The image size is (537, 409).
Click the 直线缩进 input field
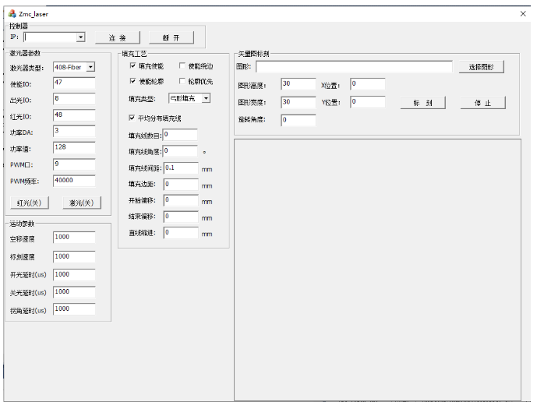coord(181,233)
